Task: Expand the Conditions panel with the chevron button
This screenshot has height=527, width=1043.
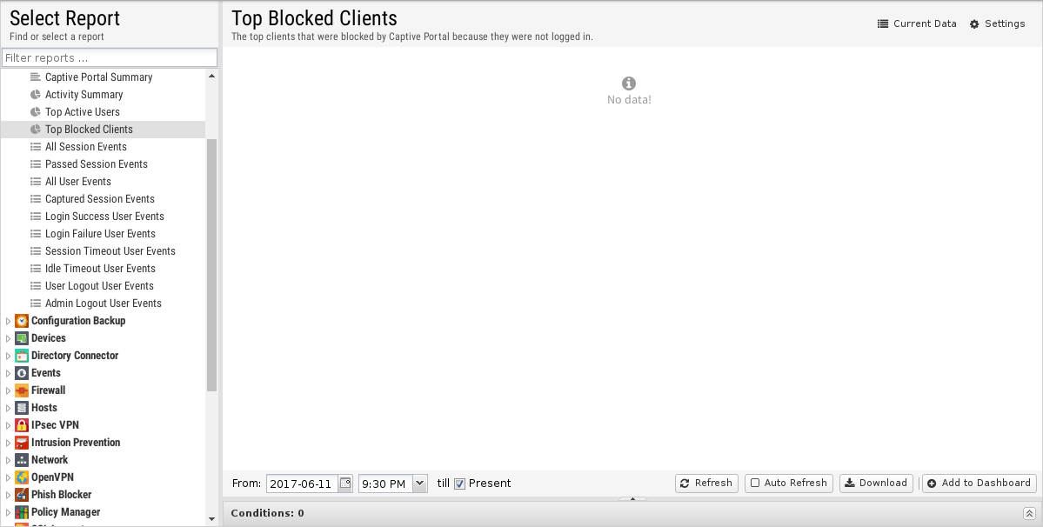Action: pyautogui.click(x=1029, y=513)
